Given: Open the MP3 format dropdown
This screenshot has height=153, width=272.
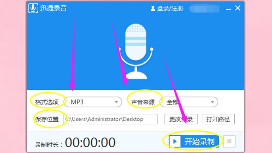Looking at the screenshot, I should click(x=93, y=102).
